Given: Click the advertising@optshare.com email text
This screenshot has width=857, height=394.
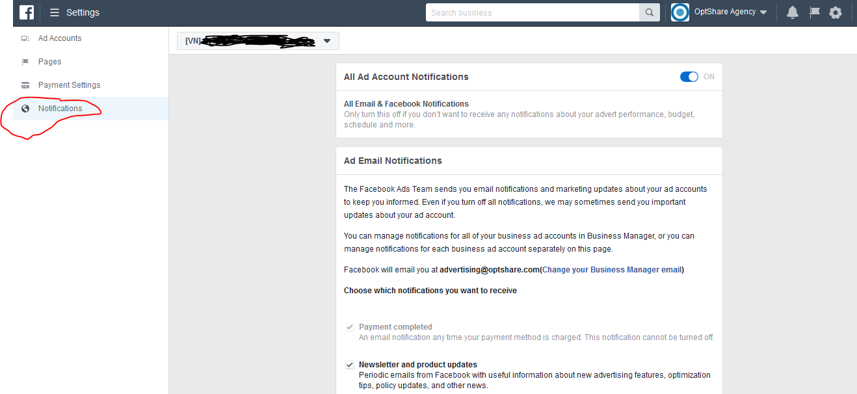Looking at the screenshot, I should [x=490, y=270].
